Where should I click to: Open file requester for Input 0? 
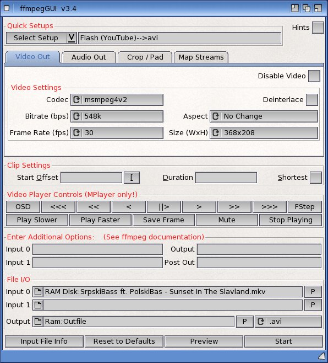(x=38, y=292)
